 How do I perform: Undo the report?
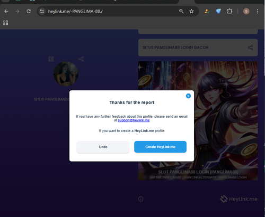click(103, 147)
